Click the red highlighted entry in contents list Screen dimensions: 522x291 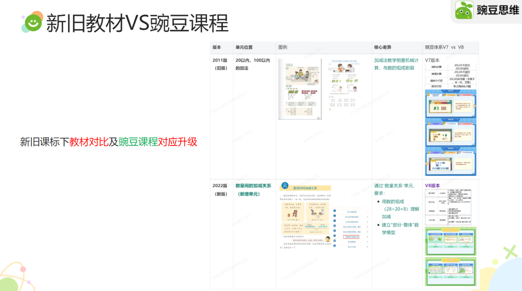pos(351,237)
